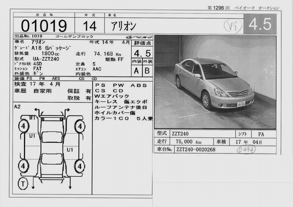Image resolution: width=293 pixels, height=207 pixels.
Task: Click the model code UA-ZZT240
Action: click(x=46, y=59)
